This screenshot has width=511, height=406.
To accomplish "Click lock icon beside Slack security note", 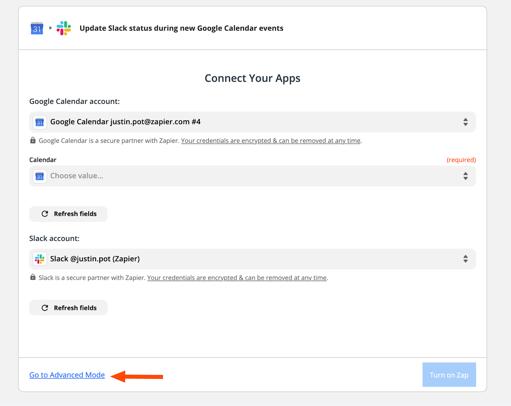I will 33,277.
